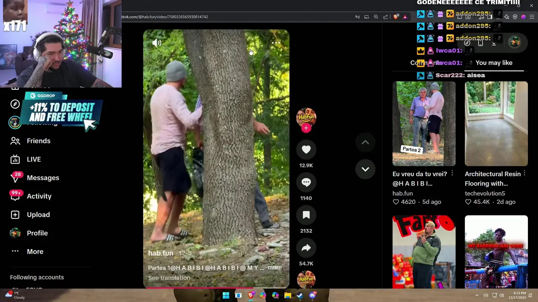Image resolution: width=538 pixels, height=302 pixels.
Task: Open Windows Start button on taskbar
Action: 226,295
